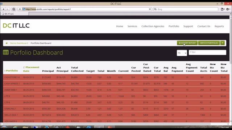Open the Services menu item
This screenshot has height=130, width=232.
tap(132, 26)
